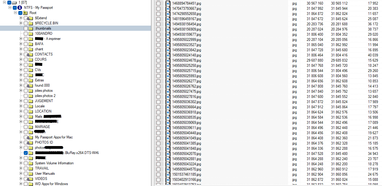Tick the checkbox for 1470473793667.jpg

pyautogui.click(x=158, y=9)
